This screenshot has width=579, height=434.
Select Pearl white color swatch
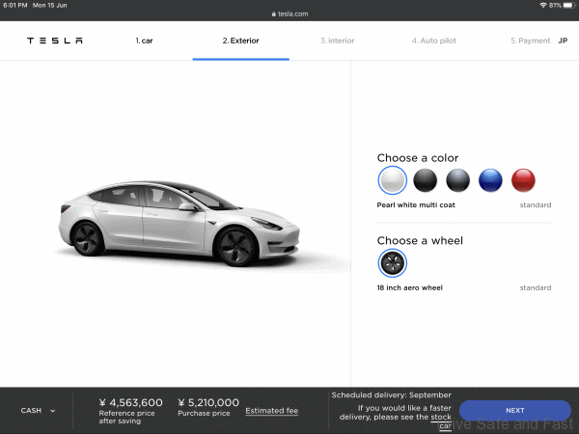(x=392, y=180)
